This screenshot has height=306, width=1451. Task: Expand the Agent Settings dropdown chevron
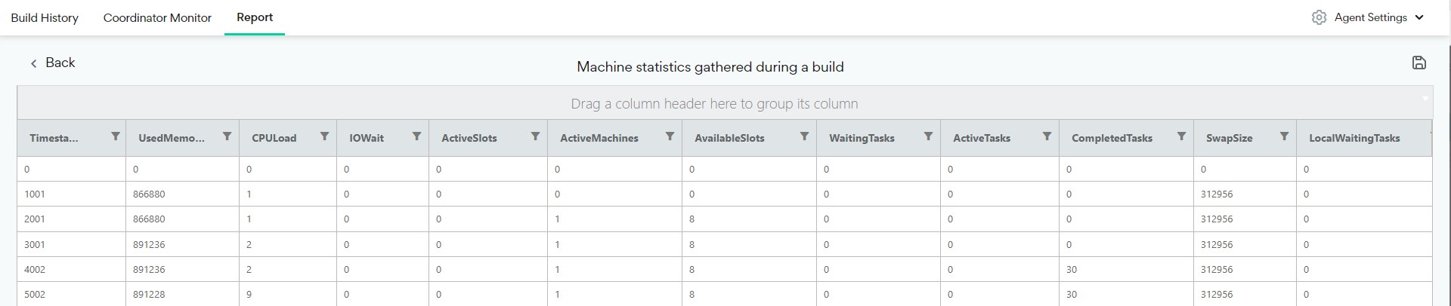pos(1419,17)
